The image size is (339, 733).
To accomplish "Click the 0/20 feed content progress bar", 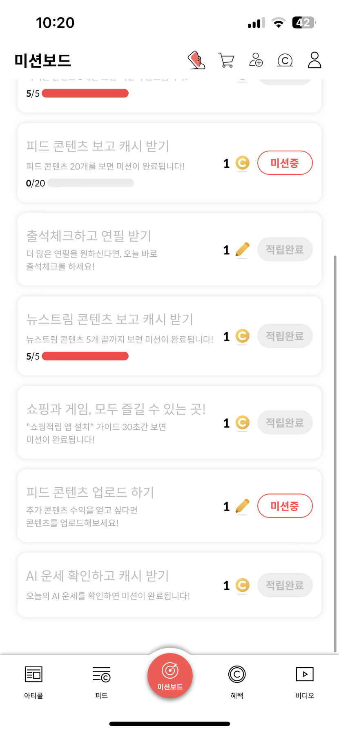I will tap(90, 183).
